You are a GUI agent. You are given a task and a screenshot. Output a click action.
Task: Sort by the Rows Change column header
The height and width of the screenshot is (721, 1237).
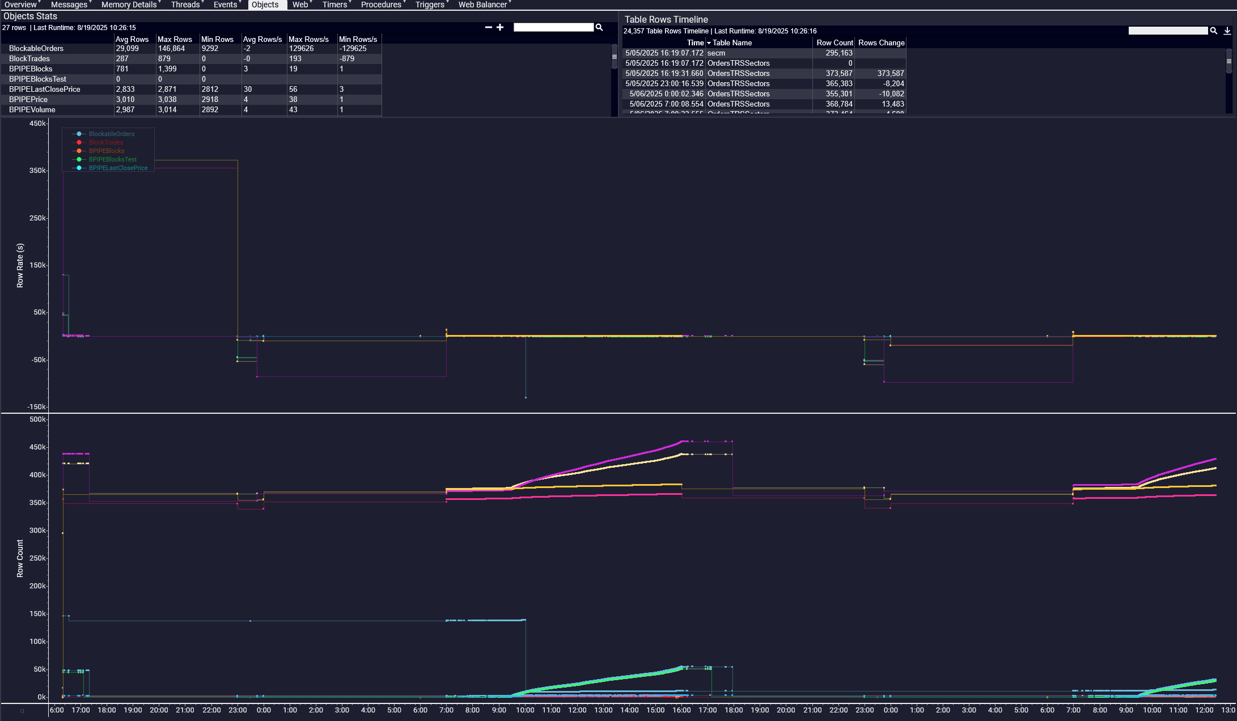[881, 43]
